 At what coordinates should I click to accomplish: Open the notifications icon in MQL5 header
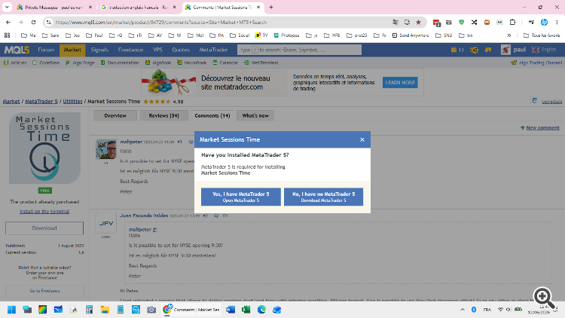474,50
